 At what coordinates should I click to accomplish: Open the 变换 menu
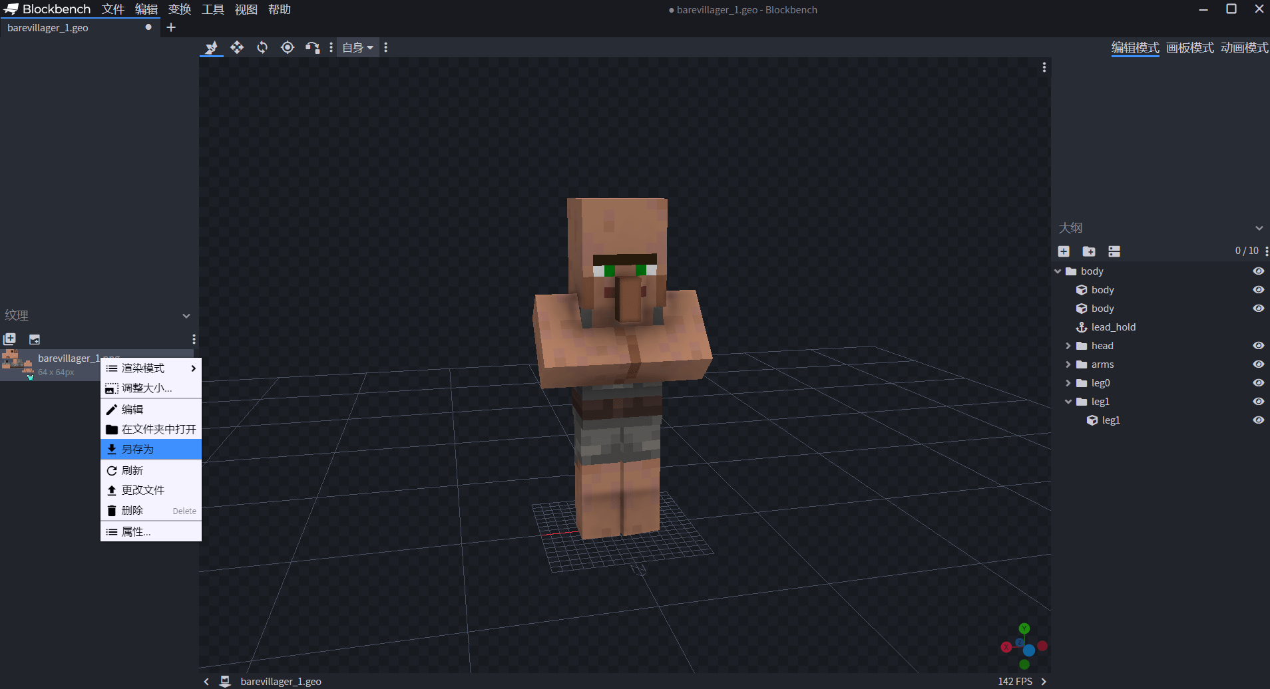pyautogui.click(x=180, y=9)
